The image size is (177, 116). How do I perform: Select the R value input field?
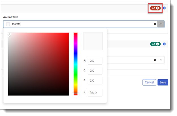click(x=95, y=61)
